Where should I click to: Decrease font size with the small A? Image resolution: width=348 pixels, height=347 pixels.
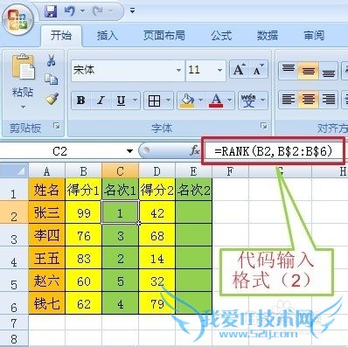point(258,70)
